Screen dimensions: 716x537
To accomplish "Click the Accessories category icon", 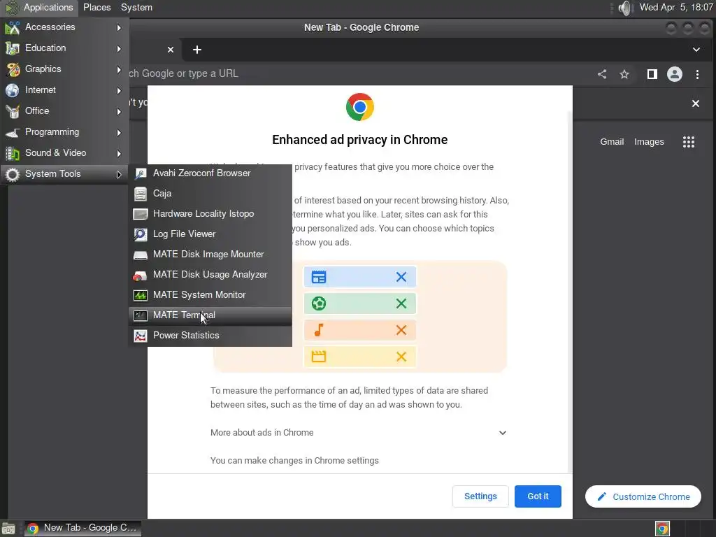I will (x=13, y=27).
